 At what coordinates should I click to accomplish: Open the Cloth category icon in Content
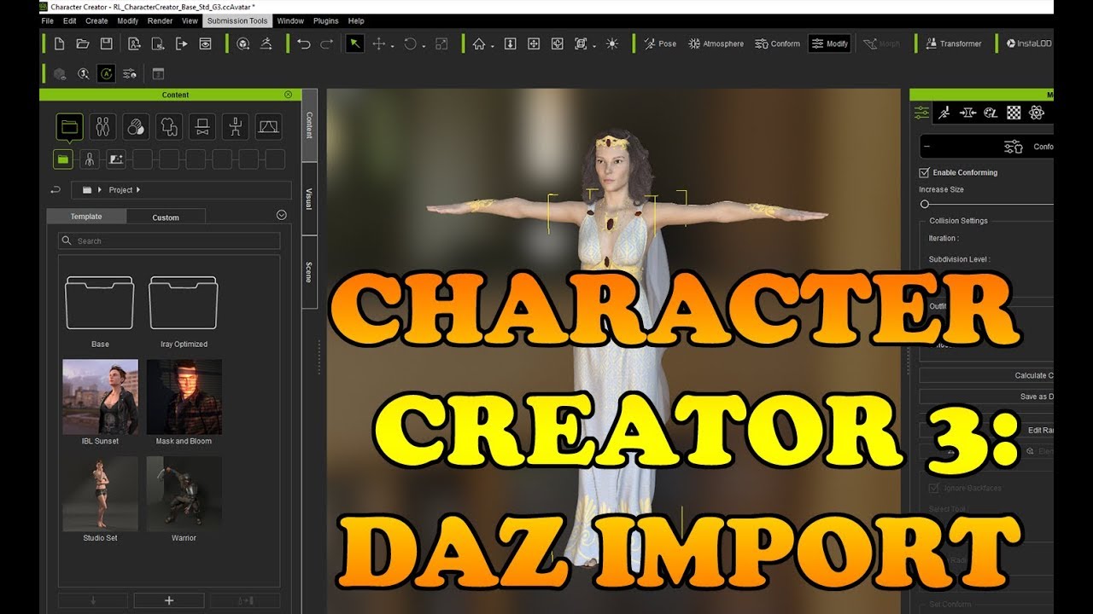169,127
